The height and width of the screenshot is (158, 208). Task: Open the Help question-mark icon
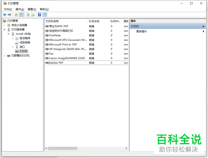click(40, 15)
